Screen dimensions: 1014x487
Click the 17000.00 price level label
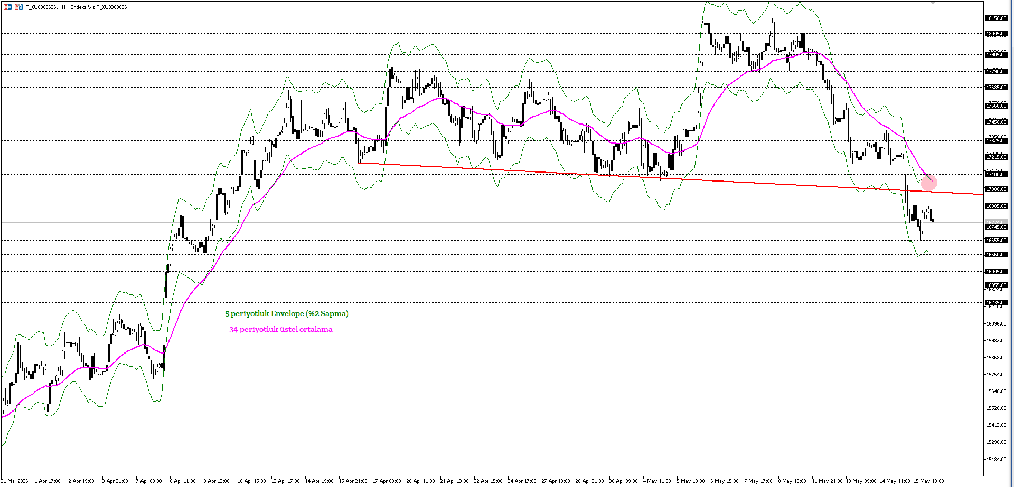point(997,189)
